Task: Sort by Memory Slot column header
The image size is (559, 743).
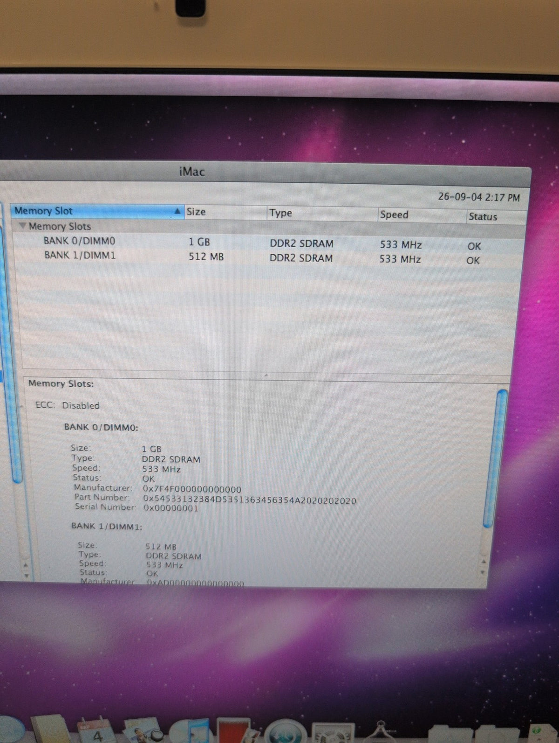Action: pos(97,211)
